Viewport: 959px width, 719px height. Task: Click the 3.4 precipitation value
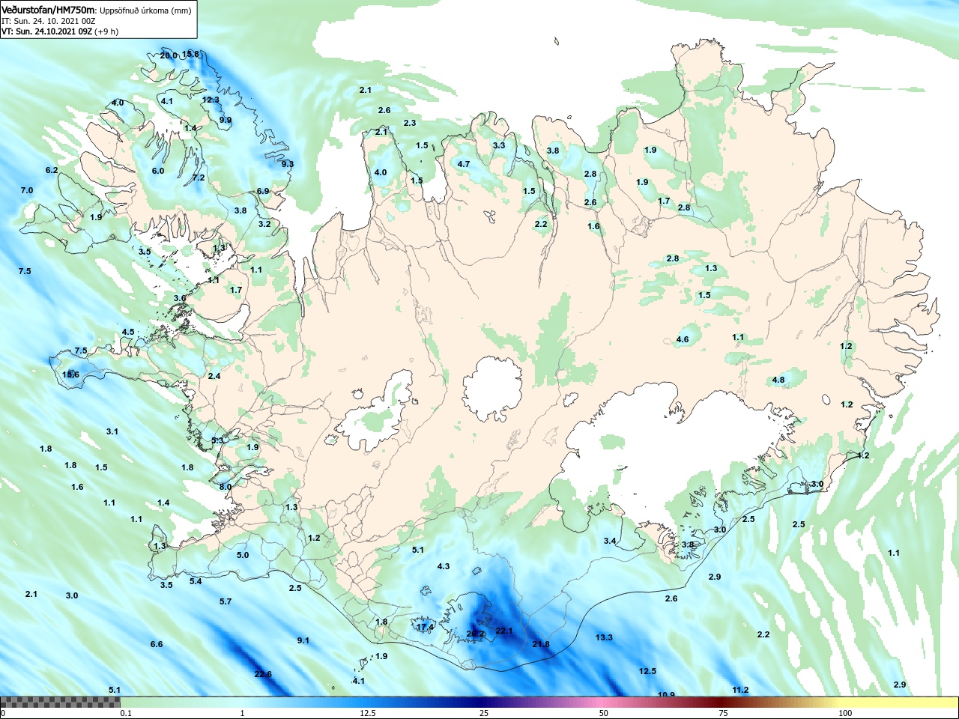click(x=610, y=541)
